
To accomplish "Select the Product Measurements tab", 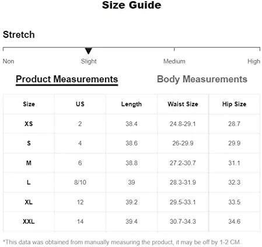I will coord(67,79).
